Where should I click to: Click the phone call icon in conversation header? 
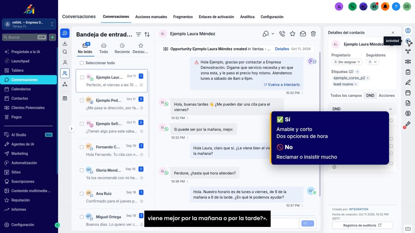tap(282, 34)
